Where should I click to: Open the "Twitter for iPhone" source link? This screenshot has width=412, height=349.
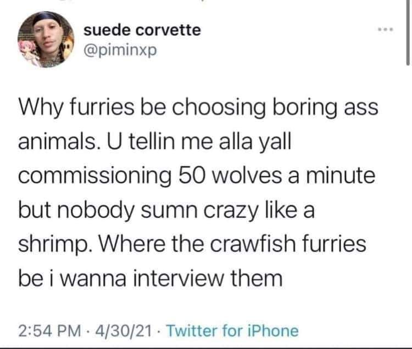click(232, 331)
